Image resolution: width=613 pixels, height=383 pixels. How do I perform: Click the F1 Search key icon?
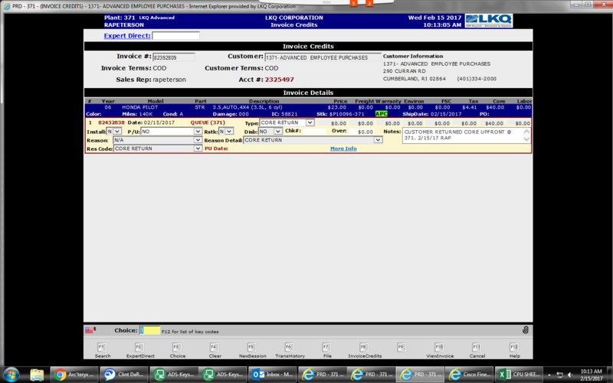point(101,347)
